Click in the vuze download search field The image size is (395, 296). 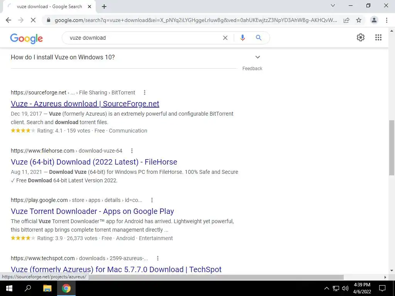(143, 38)
